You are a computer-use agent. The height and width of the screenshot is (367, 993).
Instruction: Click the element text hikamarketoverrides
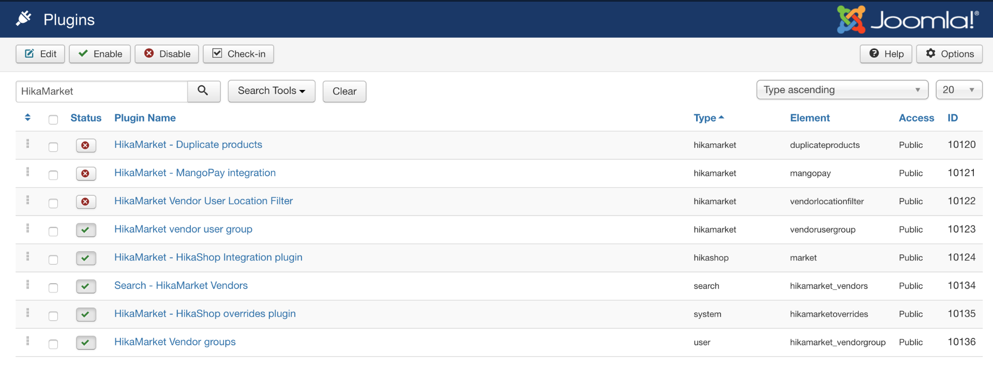tap(829, 314)
